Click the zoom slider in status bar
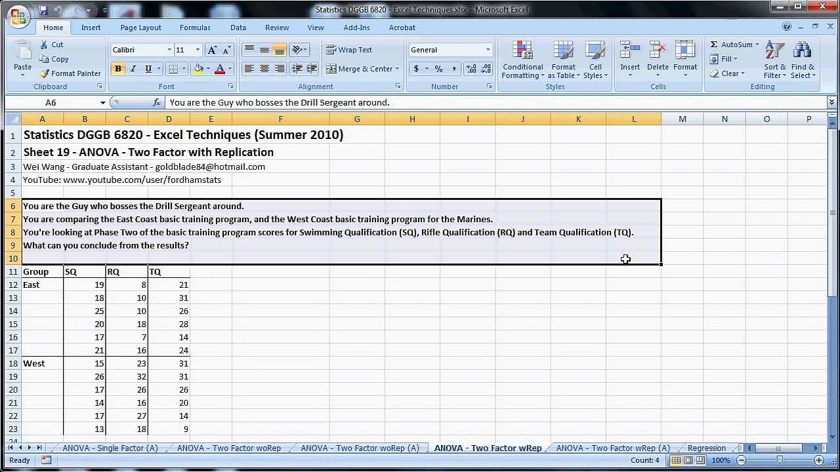The height and width of the screenshot is (472, 840). 779,461
